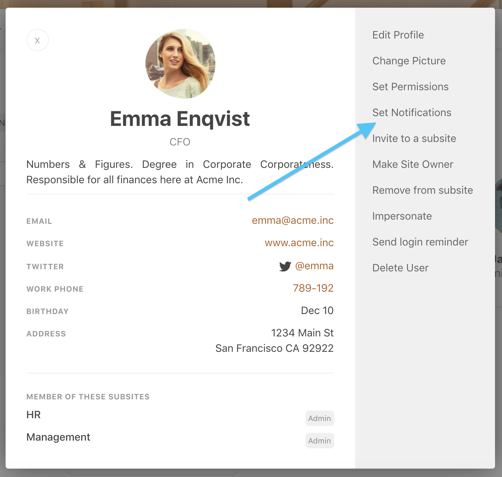Click the address line 1234 Main St
This screenshot has height=477, width=502.
pos(302,333)
